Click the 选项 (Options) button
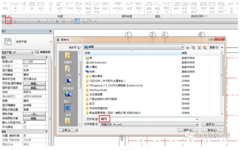 (212, 124)
